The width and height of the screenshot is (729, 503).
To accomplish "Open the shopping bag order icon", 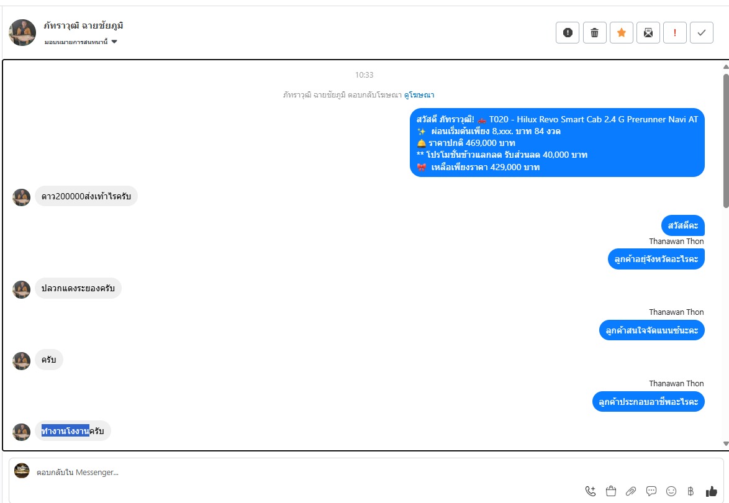I will pos(610,491).
